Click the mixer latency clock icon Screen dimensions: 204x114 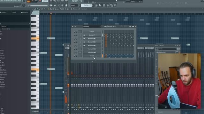tap(178, 49)
